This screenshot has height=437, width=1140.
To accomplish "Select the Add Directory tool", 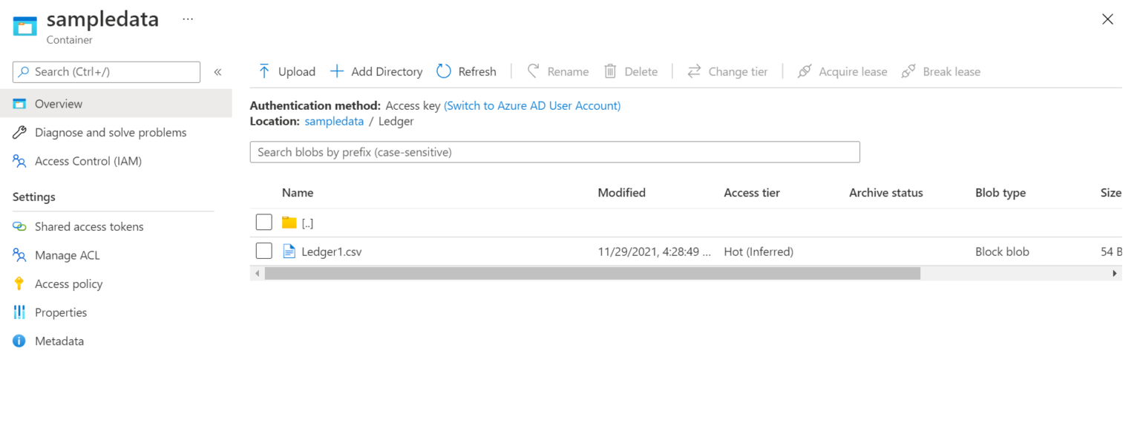I will pos(376,71).
